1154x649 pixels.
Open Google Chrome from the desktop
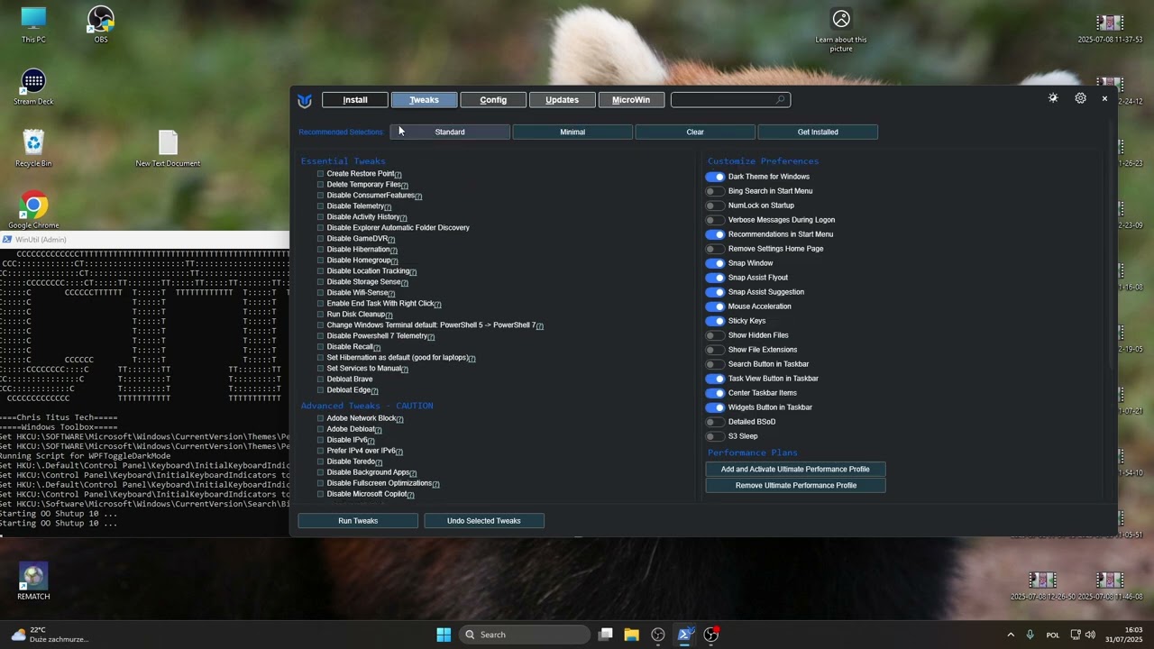pyautogui.click(x=33, y=206)
